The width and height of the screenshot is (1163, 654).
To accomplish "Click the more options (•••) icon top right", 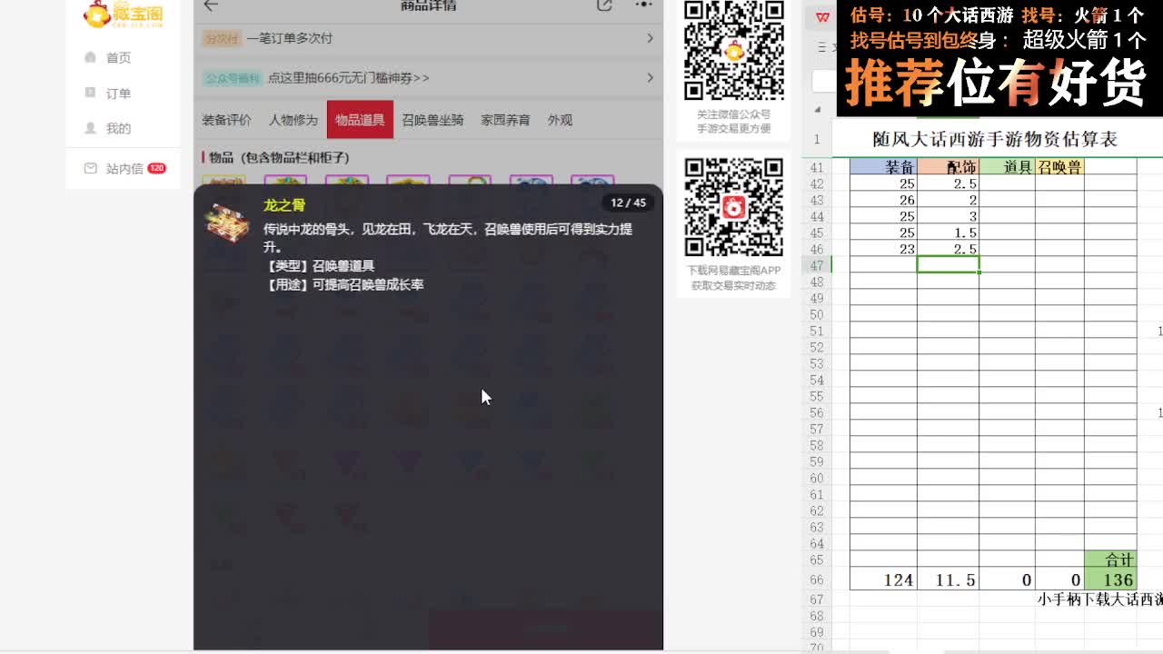I will pyautogui.click(x=641, y=5).
